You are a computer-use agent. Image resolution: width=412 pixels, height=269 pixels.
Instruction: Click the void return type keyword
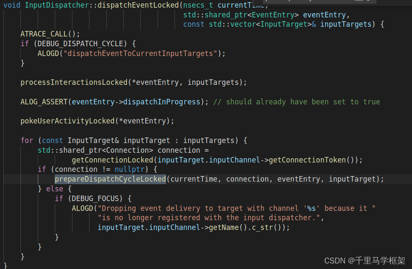(12, 5)
